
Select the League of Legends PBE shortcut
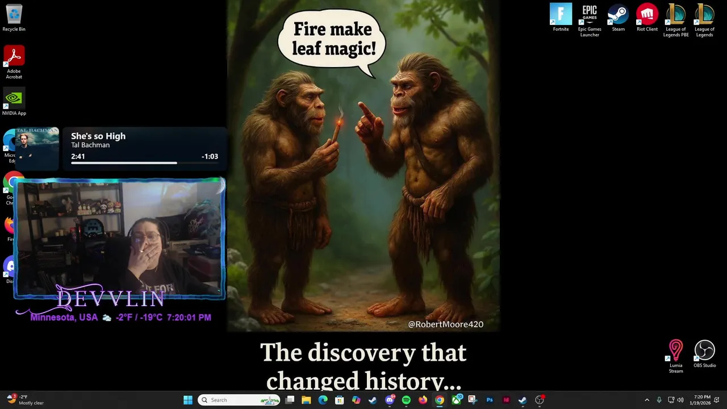[676, 20]
